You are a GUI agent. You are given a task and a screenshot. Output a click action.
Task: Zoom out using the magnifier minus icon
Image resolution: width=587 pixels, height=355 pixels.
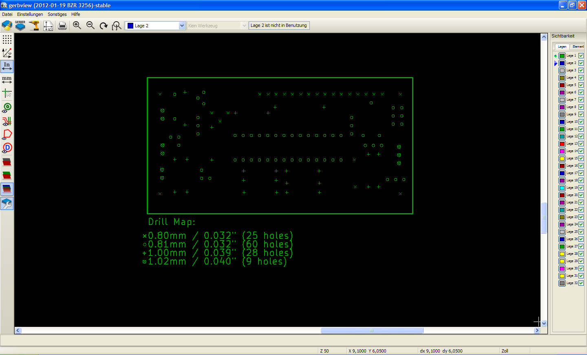coord(90,25)
